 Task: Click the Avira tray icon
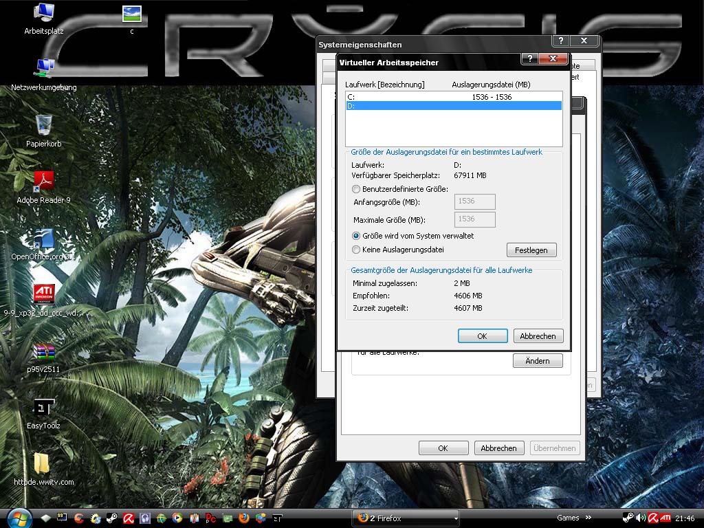pyautogui.click(x=653, y=518)
